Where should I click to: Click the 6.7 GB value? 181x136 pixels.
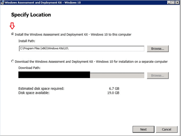[x=114, y=89]
